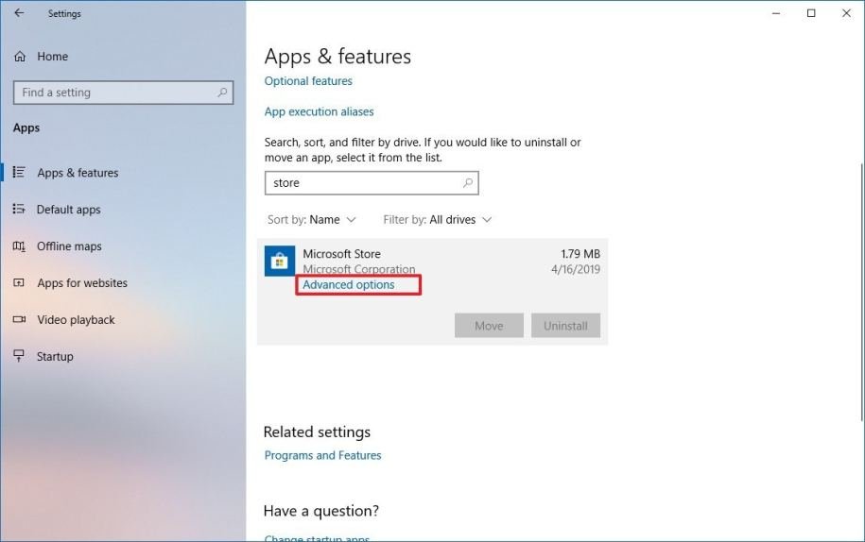Click the Default apps sidebar icon
Image resolution: width=865 pixels, height=542 pixels.
(19, 210)
